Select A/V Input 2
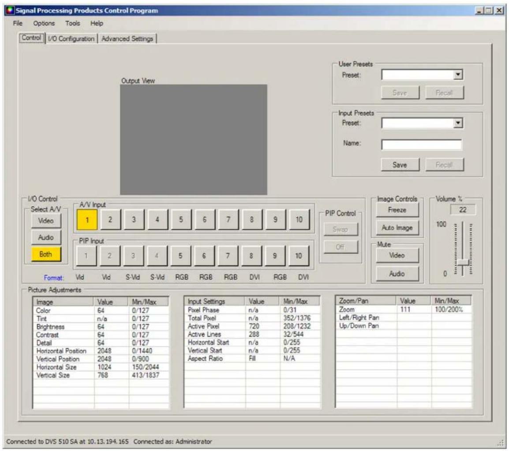The height and width of the screenshot is (451, 509). tap(110, 220)
